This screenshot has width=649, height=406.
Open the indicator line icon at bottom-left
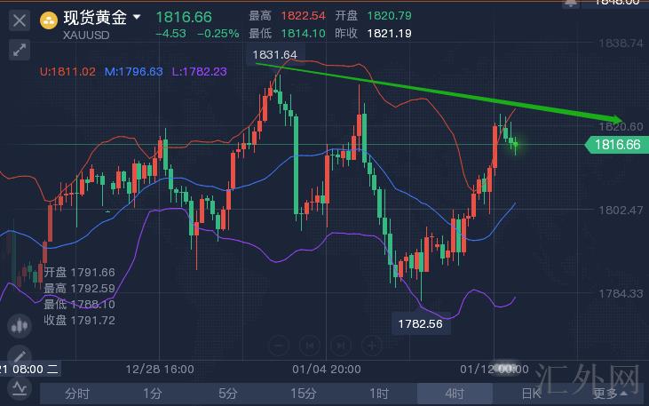click(19, 388)
